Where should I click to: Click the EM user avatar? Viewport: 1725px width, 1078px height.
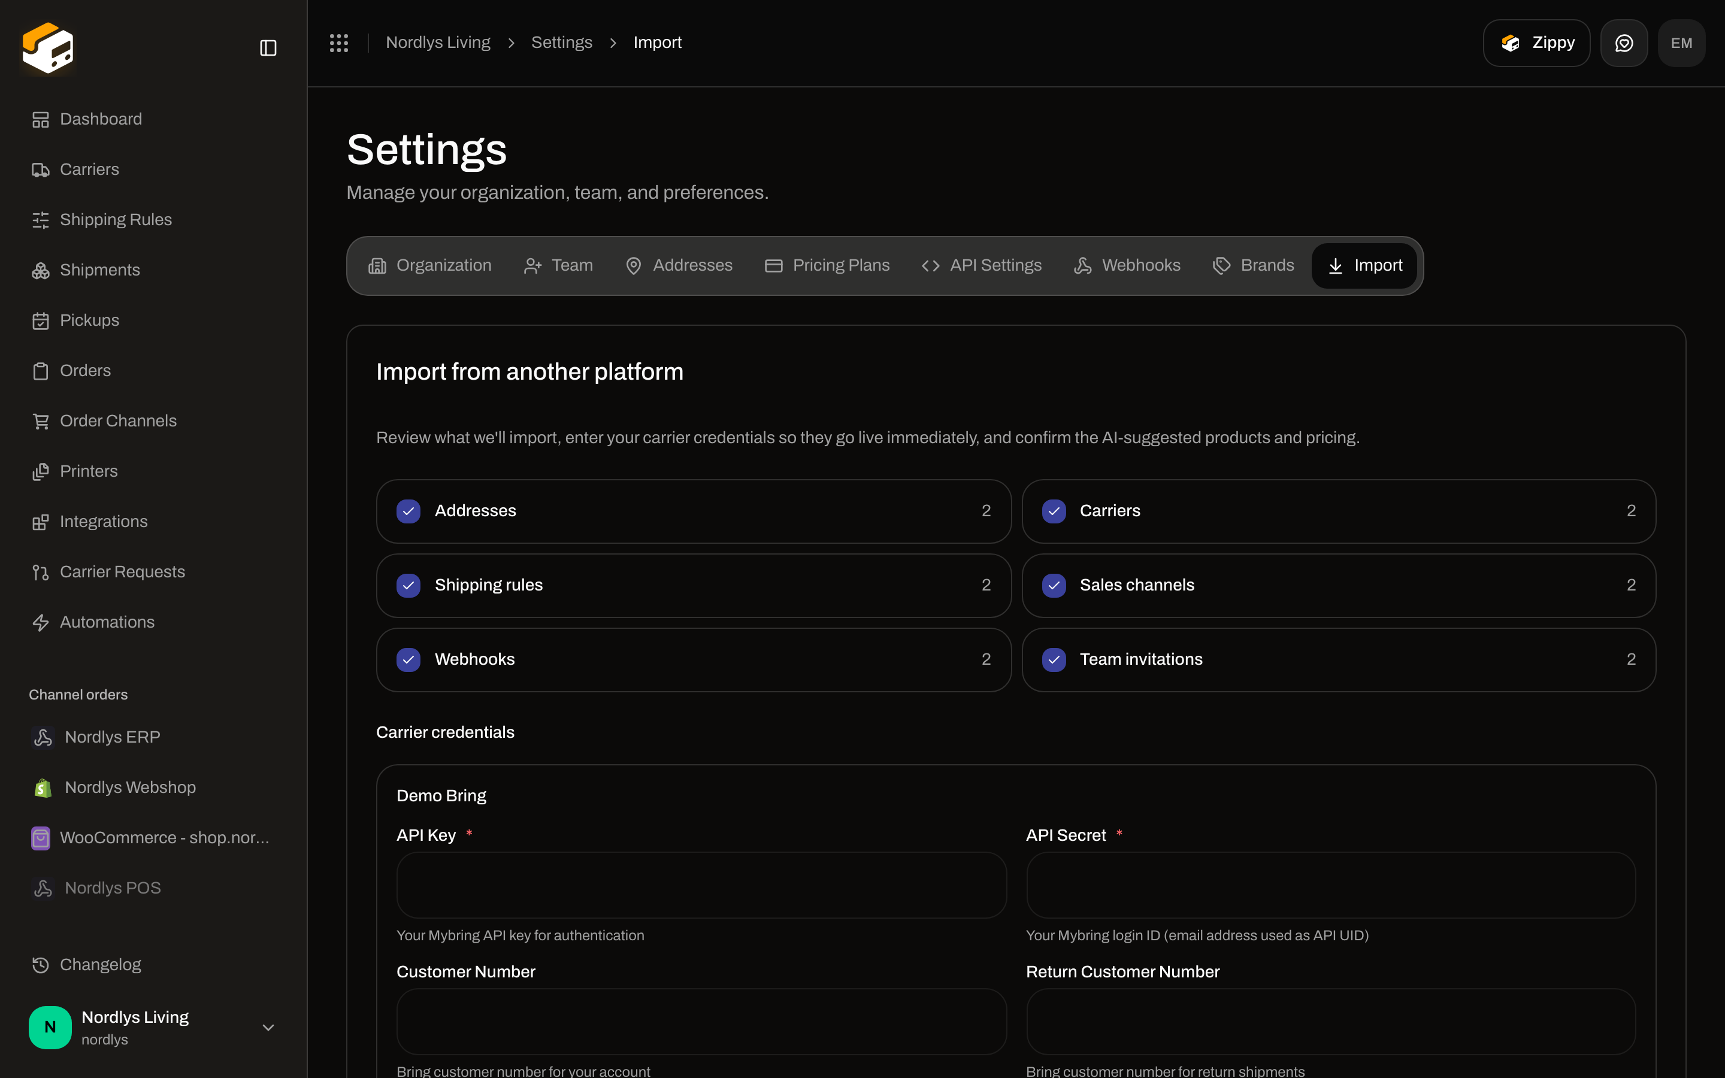click(1681, 43)
